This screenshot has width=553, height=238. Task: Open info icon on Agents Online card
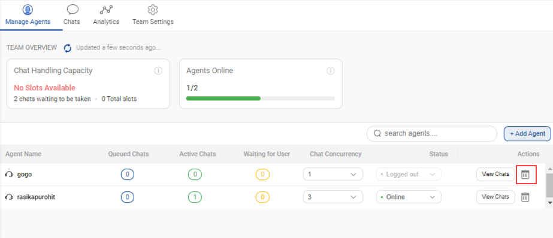point(331,71)
